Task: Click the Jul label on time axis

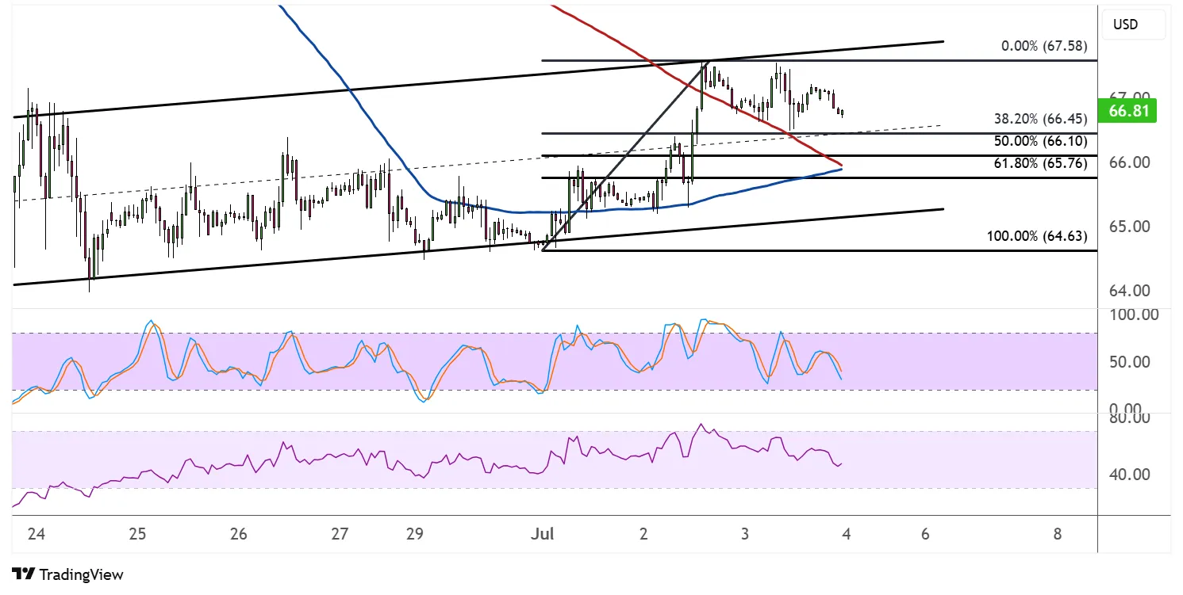Action: click(x=543, y=534)
